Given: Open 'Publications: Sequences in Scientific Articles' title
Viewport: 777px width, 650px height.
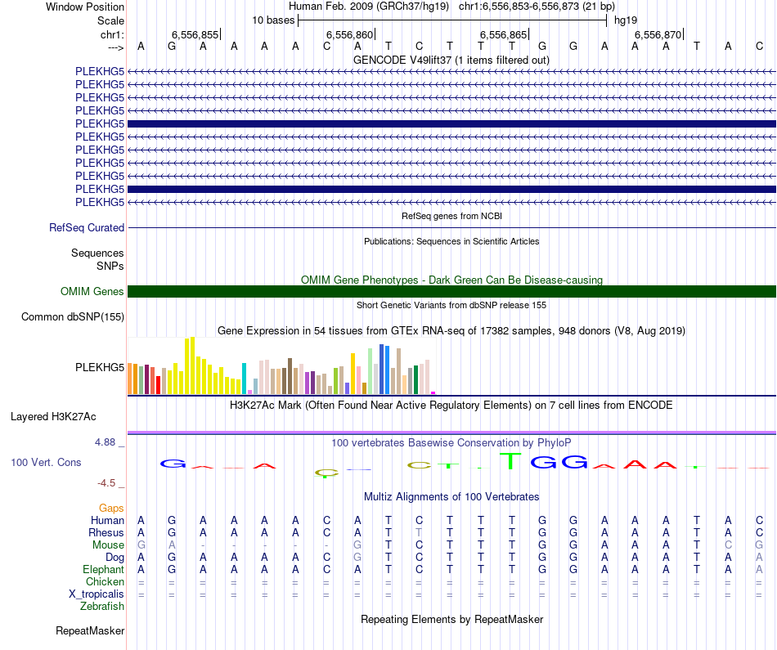Looking at the screenshot, I should pos(451,241).
